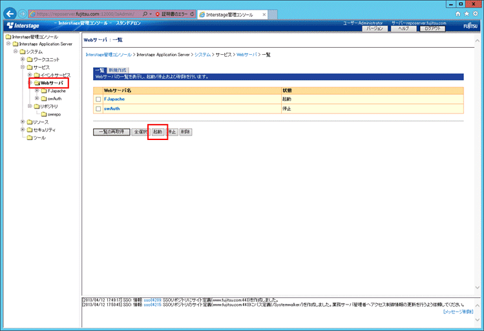The height and width of the screenshot is (331, 484).
Task: Collapse the サービス tree node
Action: click(x=23, y=67)
